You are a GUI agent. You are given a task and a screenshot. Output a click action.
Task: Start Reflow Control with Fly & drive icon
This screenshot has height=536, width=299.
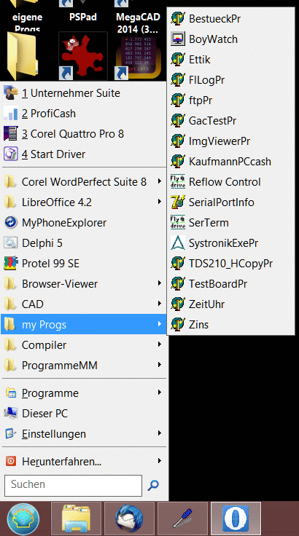coord(231,182)
